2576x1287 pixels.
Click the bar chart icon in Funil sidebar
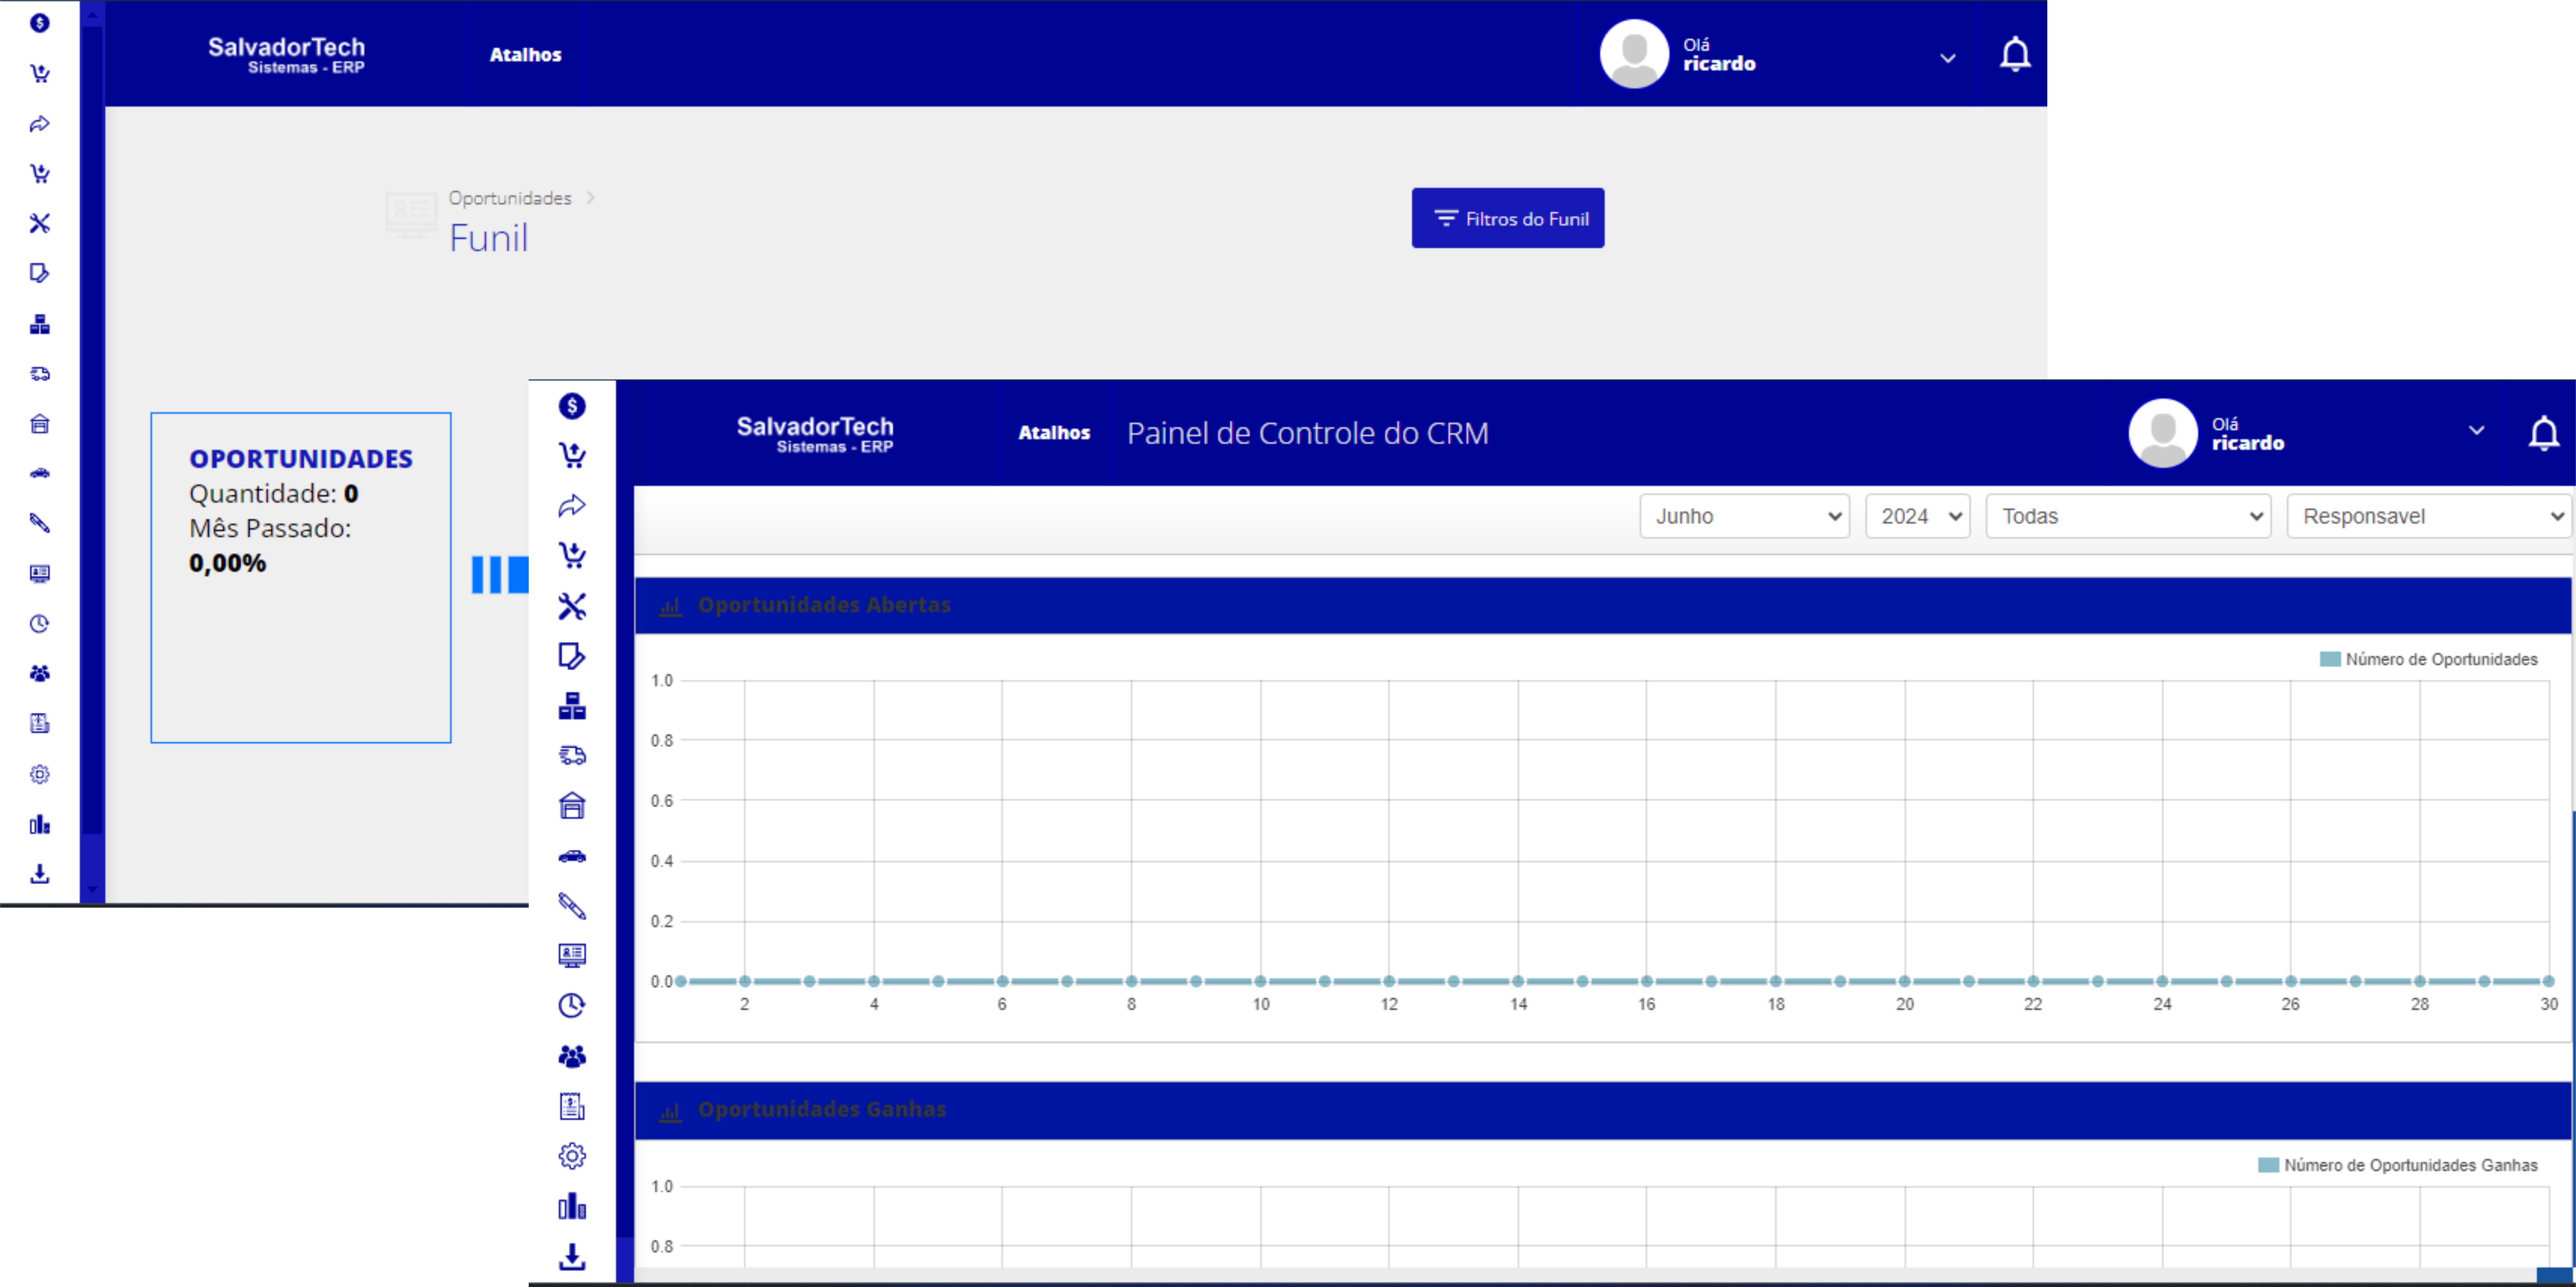[40, 824]
